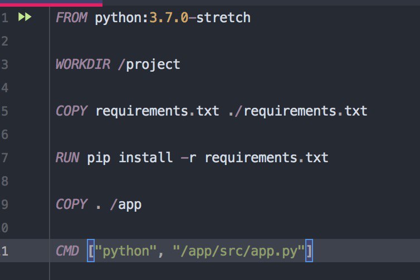Click line number 5 in the gutter
Screen dimensions: 420x280
pyautogui.click(x=4, y=111)
